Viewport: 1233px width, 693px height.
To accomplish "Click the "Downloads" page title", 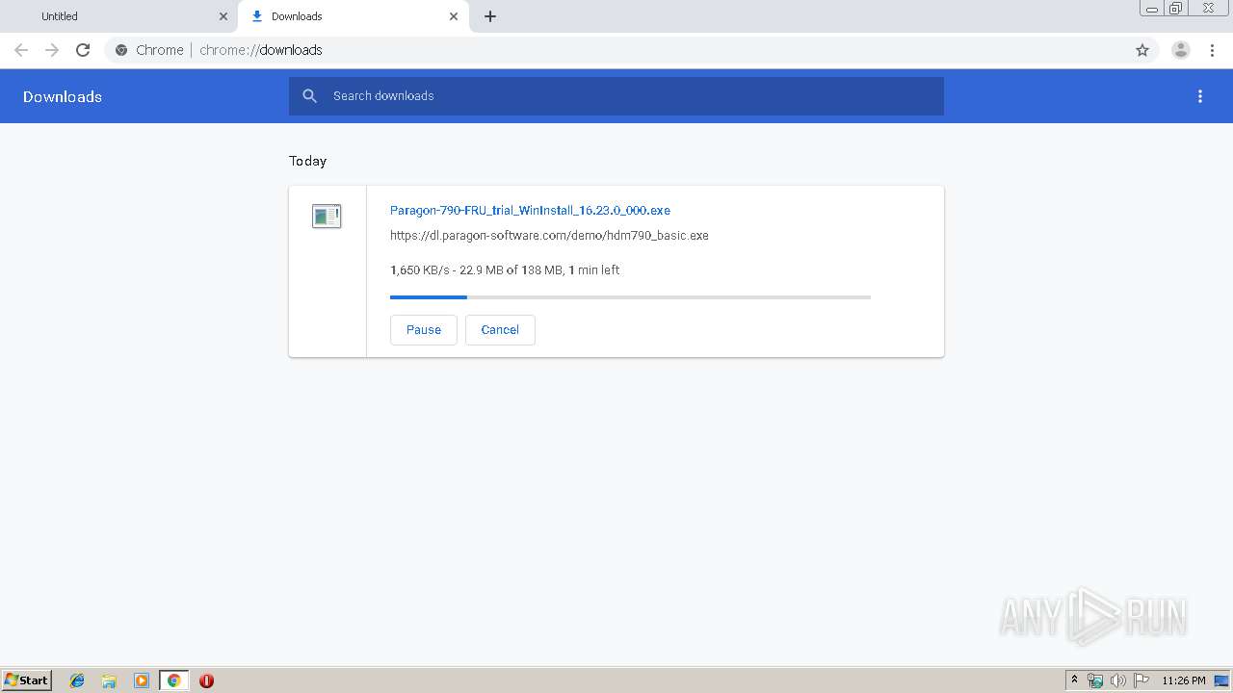I will point(63,96).
